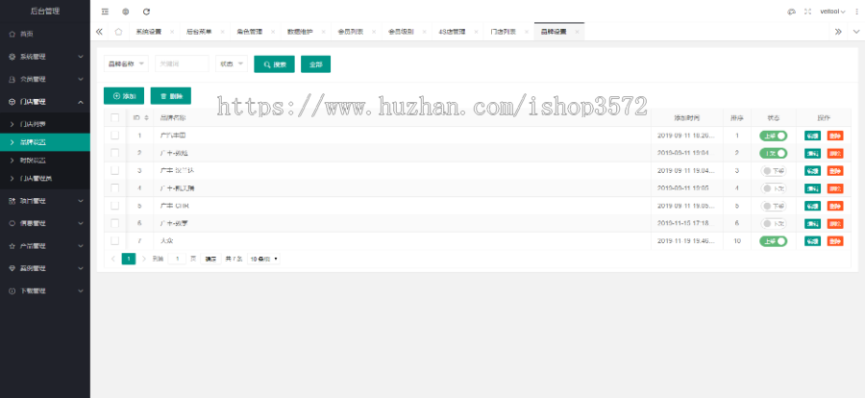Click the orange delete button in row 7

point(835,241)
